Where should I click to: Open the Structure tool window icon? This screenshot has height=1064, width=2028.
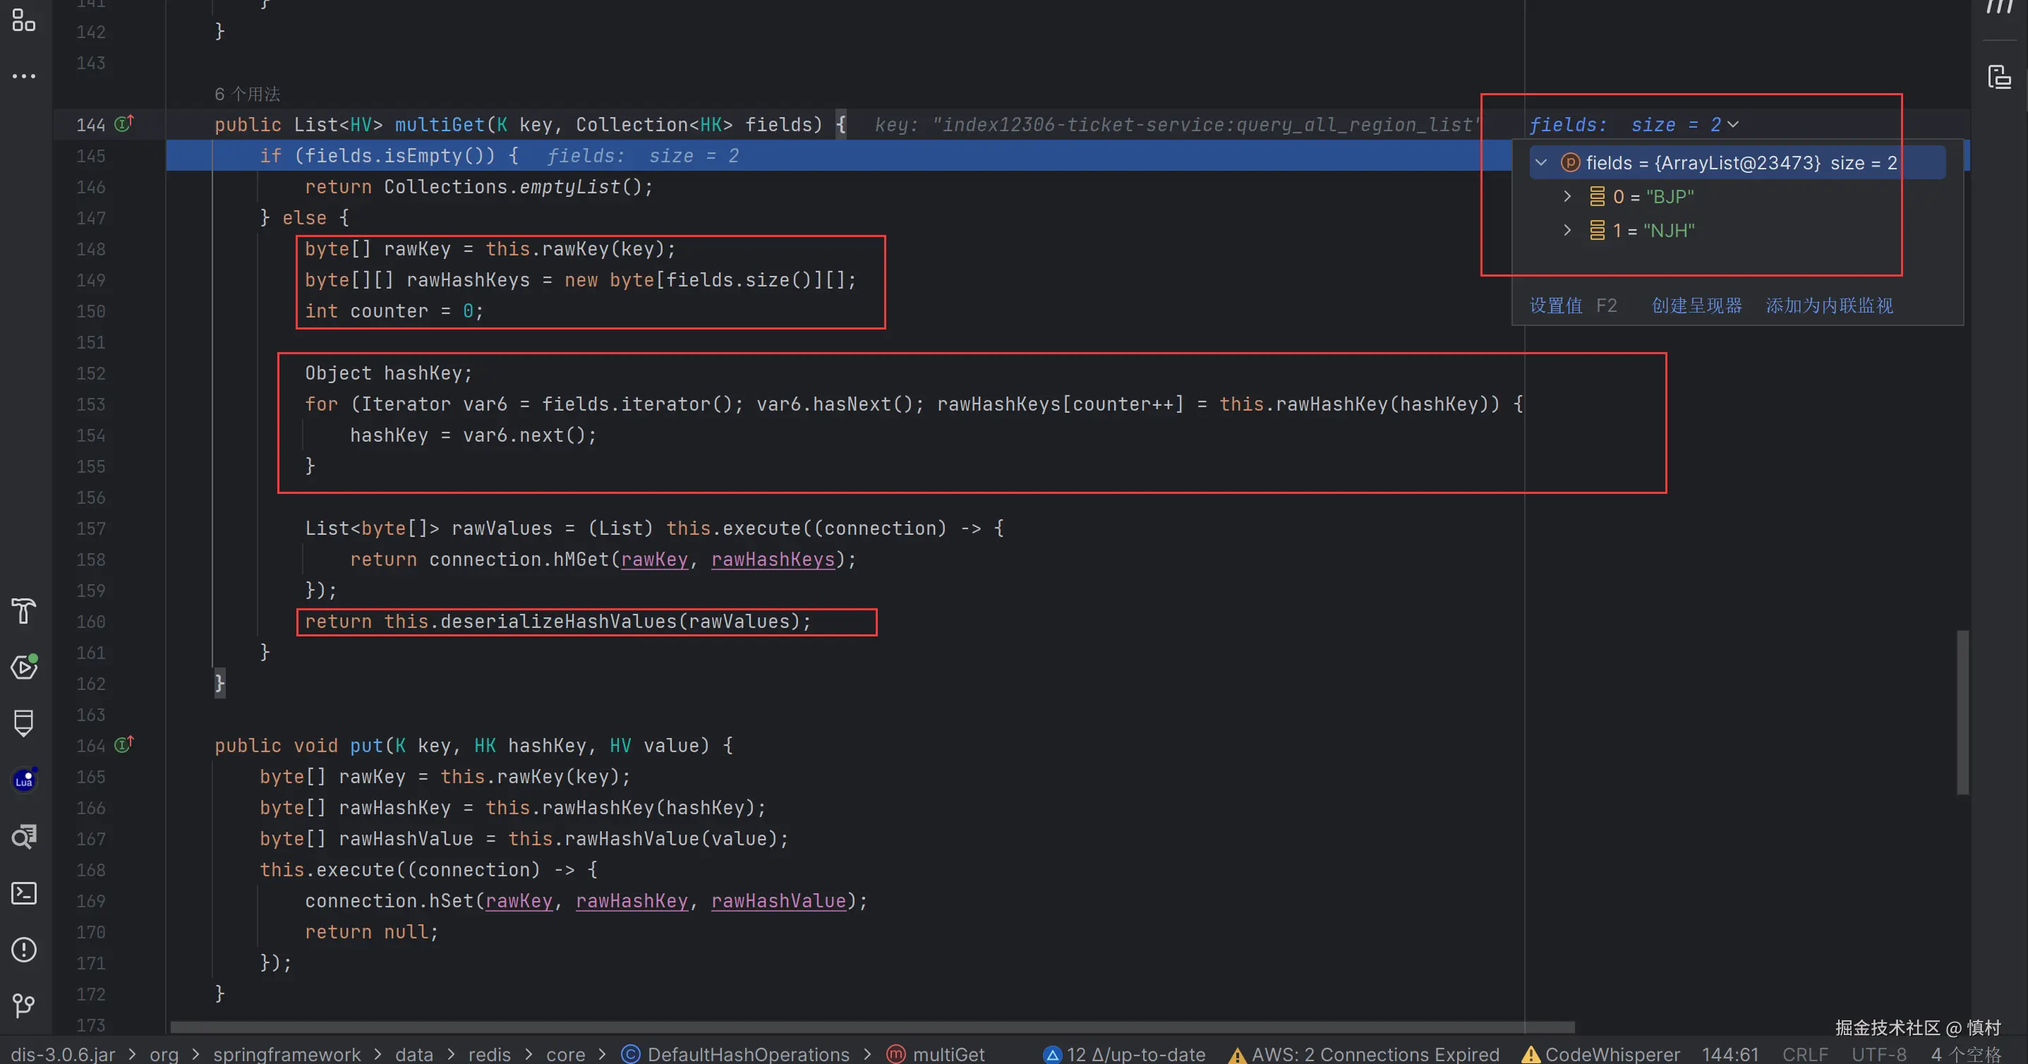(23, 20)
